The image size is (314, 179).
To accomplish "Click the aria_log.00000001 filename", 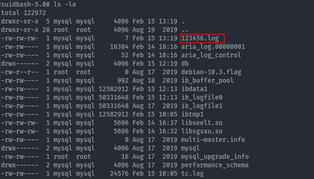I will click(x=213, y=47).
